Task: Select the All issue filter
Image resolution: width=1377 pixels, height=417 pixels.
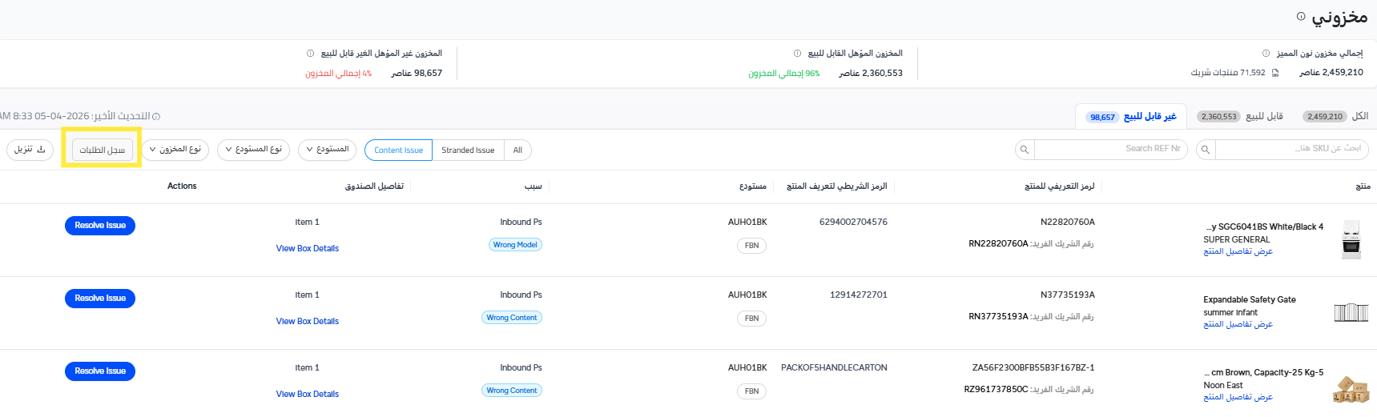Action: click(x=517, y=150)
